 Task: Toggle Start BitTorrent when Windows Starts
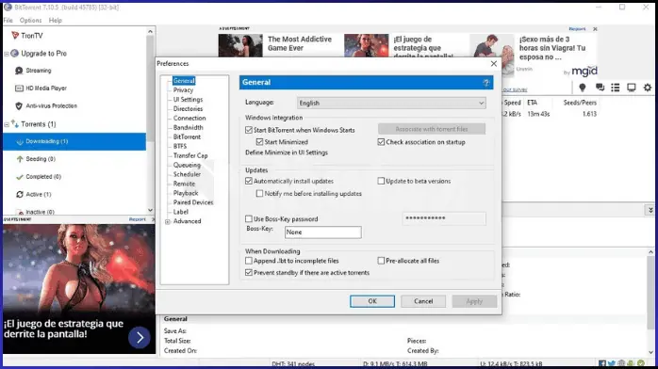[x=249, y=130]
